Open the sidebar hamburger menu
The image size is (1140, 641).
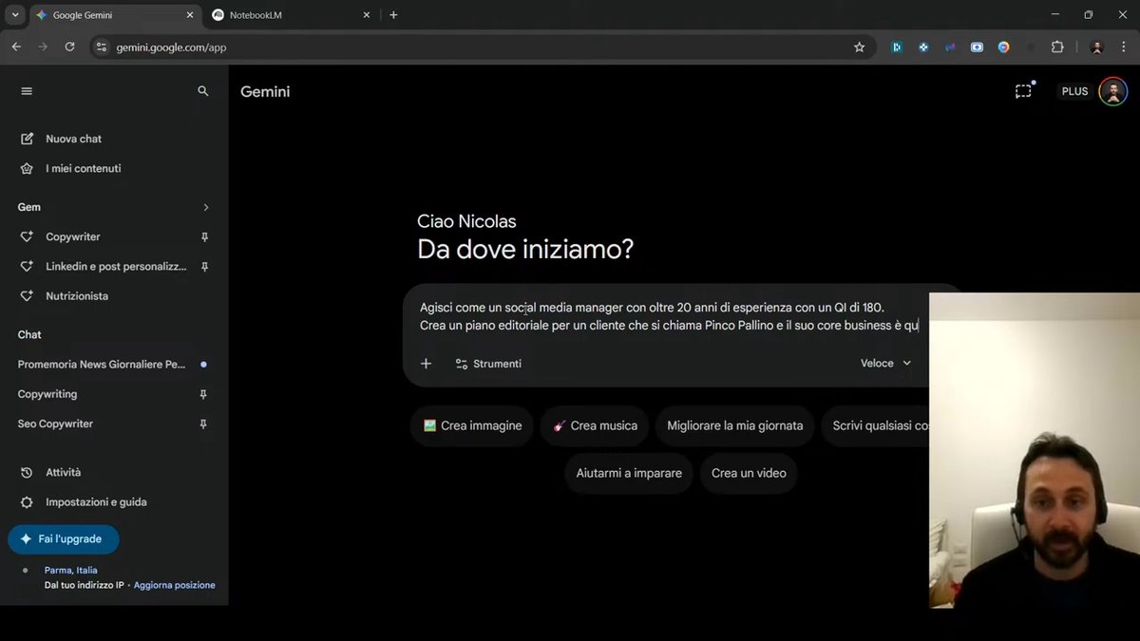click(27, 91)
